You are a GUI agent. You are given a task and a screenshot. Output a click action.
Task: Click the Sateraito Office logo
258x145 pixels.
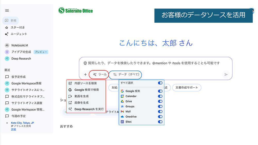76,10
